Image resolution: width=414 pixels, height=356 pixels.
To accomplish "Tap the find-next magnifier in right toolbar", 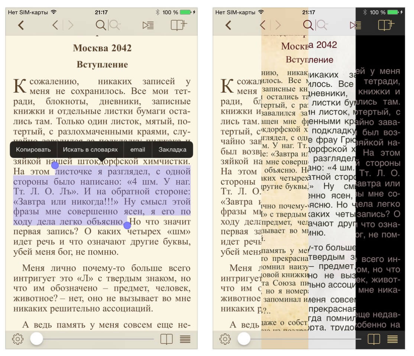I will [x=322, y=25].
